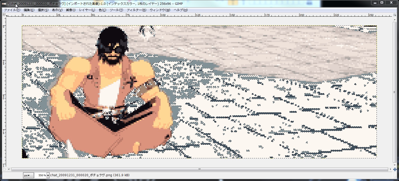This screenshot has height=181, width=399.
Task: Open the レイヤー(L) menu
Action: coord(87,10)
